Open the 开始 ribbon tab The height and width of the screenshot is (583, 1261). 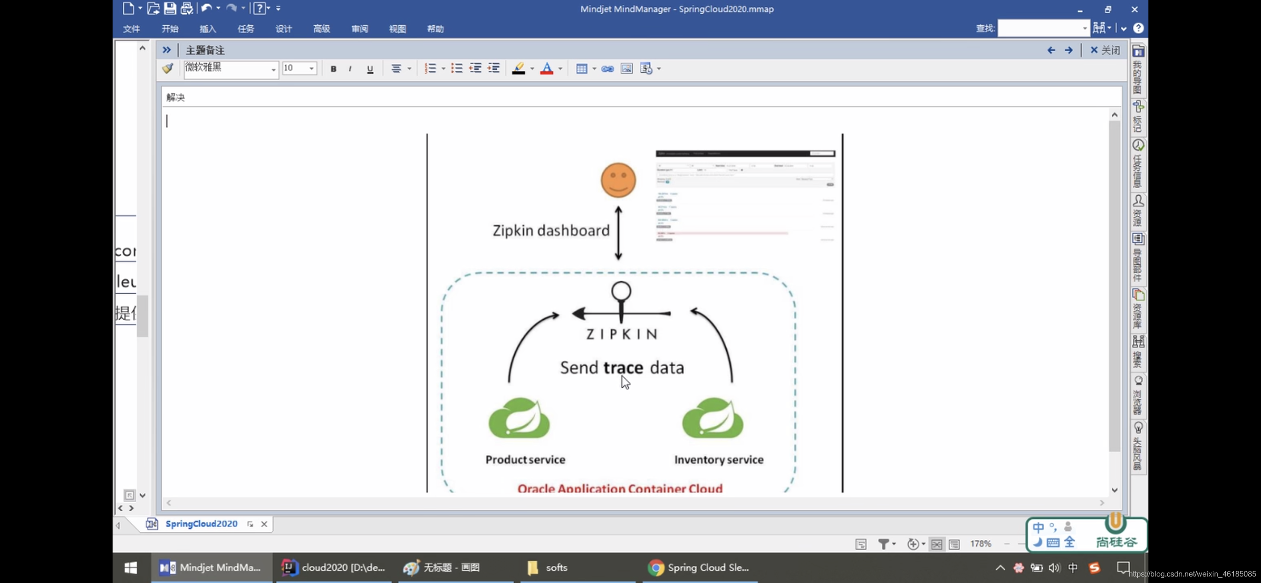pyautogui.click(x=170, y=29)
